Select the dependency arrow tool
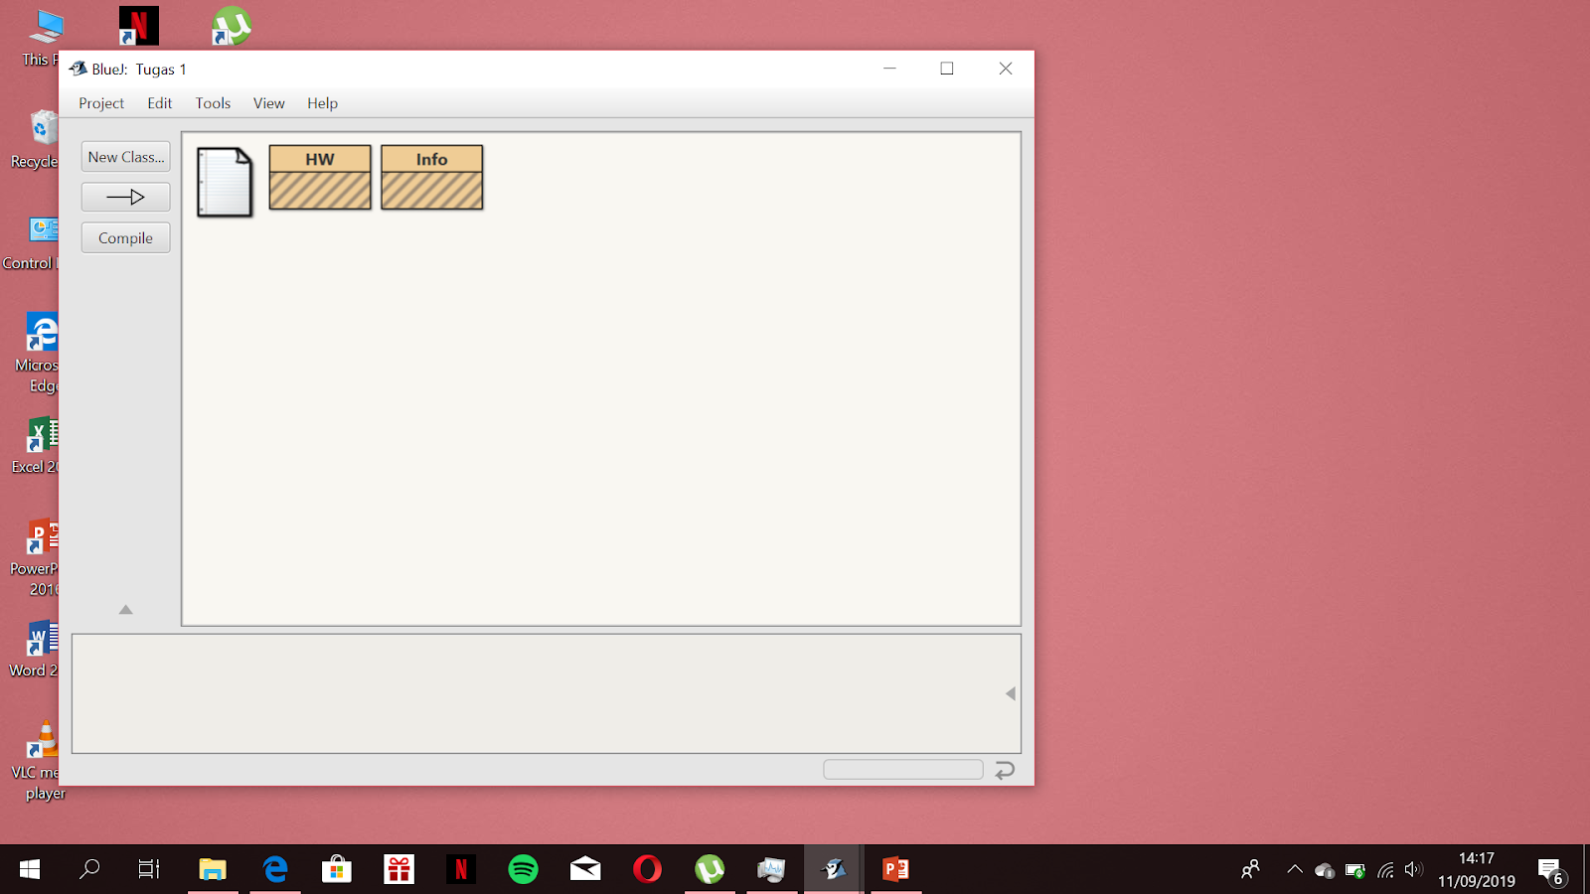The image size is (1590, 894). (125, 197)
